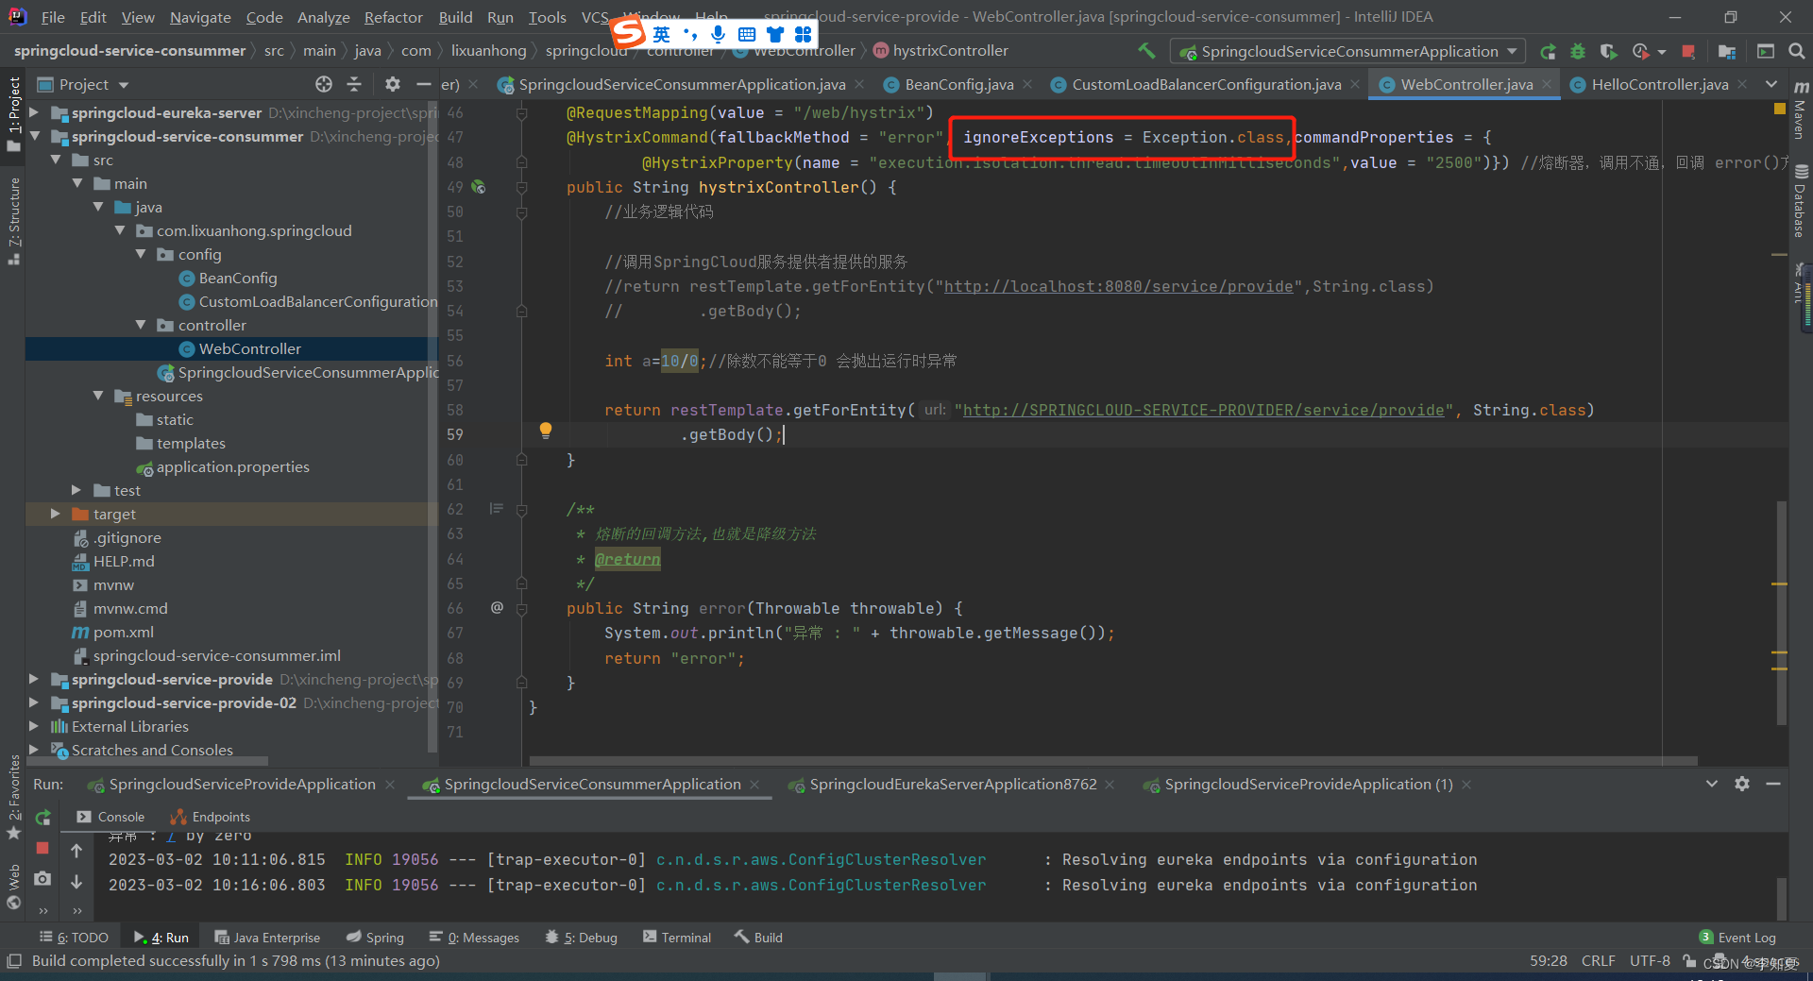Run the SpringcloudServiceConsummerApplication with the rerun arrow

[1548, 51]
